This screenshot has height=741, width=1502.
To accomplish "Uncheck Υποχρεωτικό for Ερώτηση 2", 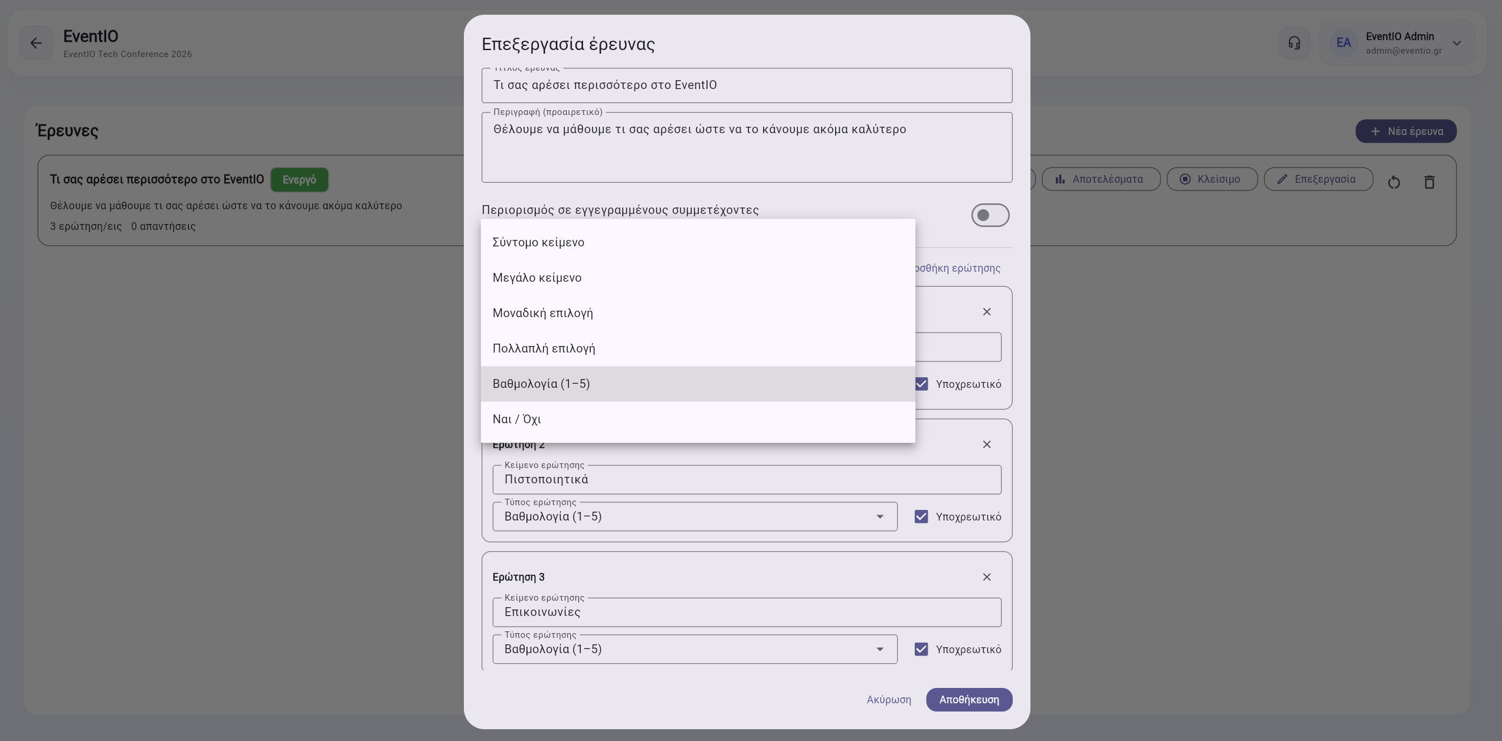I will 921,517.
